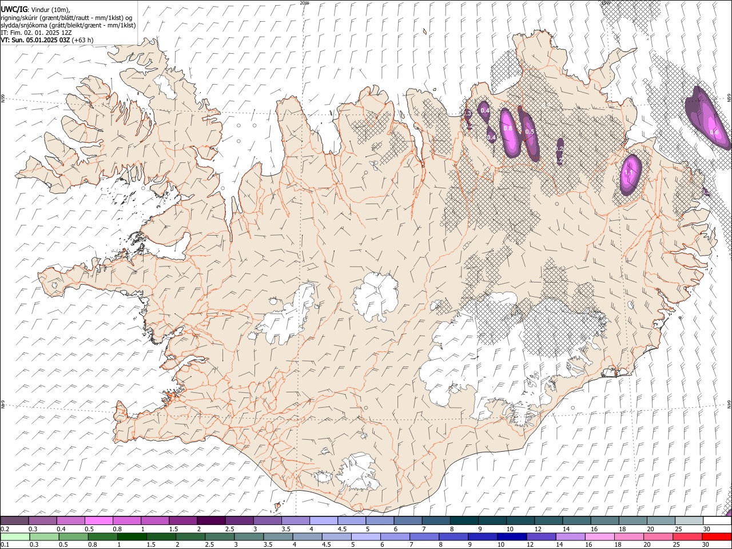Select the pink green-scale swatch labeled 18
732x549 pixels.
[629, 536]
